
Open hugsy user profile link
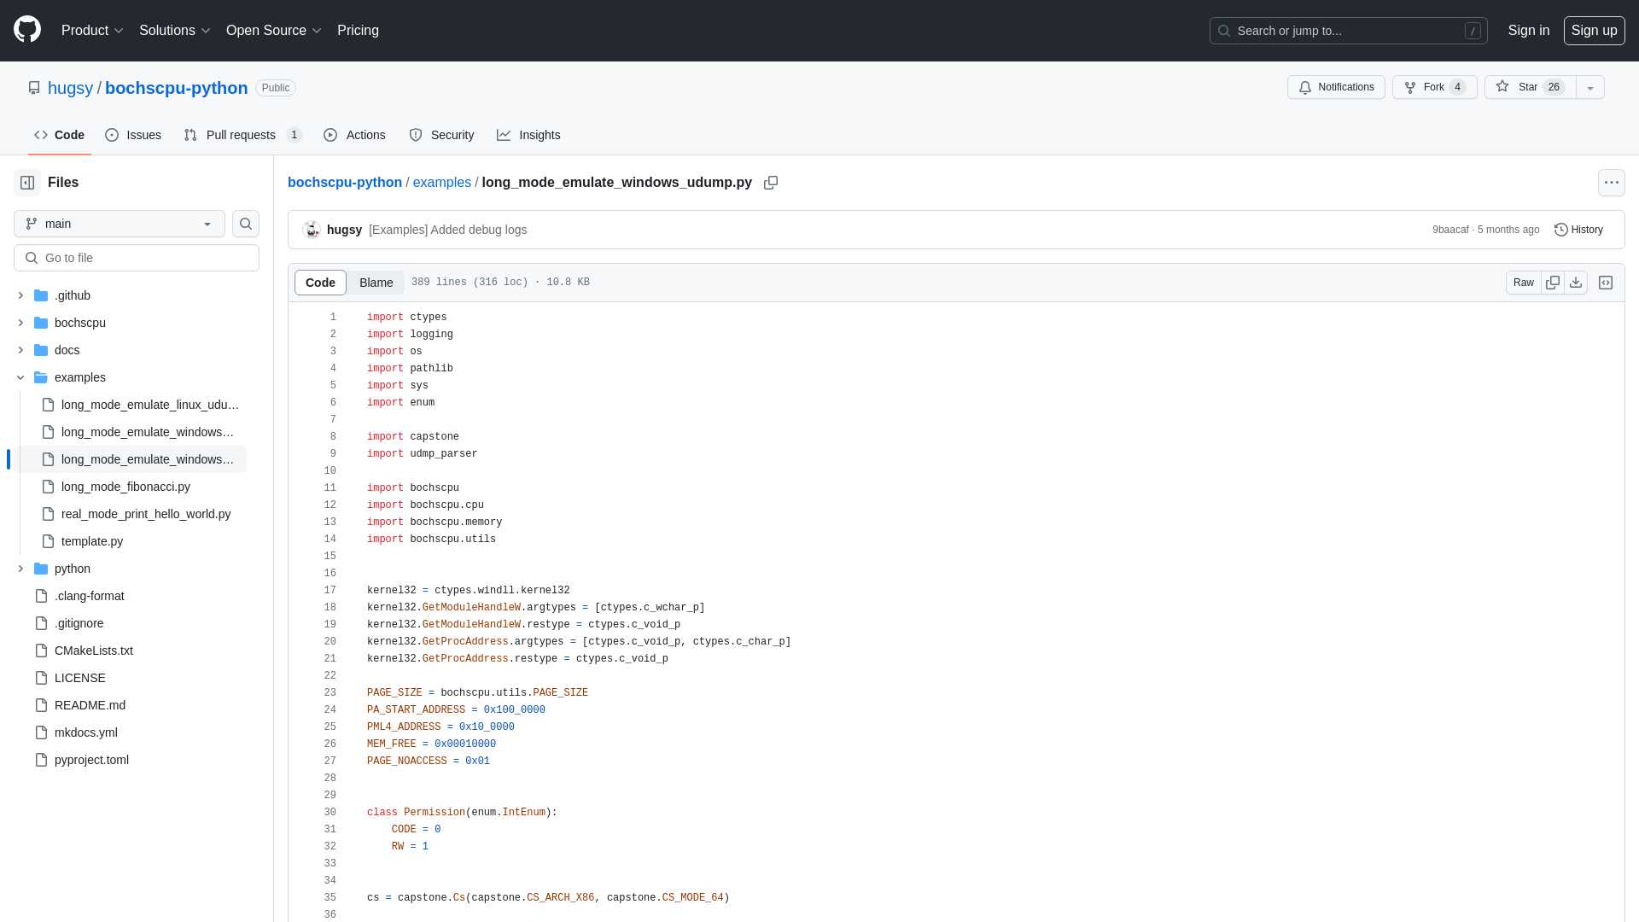[70, 88]
